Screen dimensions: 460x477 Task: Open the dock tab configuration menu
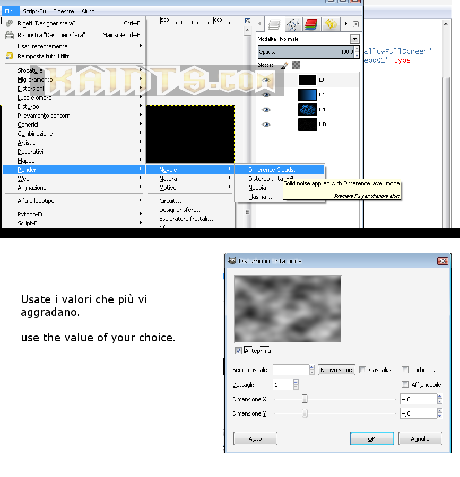click(x=355, y=24)
